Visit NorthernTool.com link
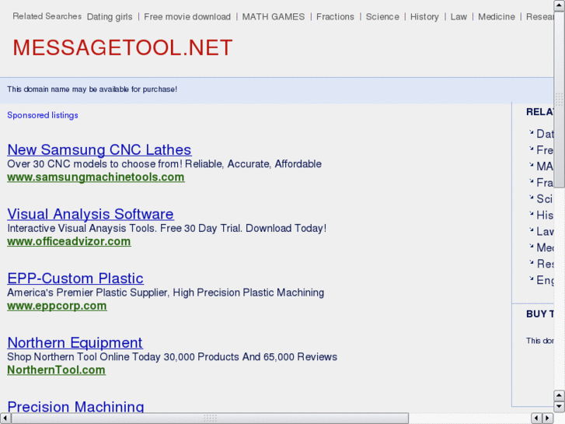This screenshot has height=424, width=565. [x=56, y=370]
